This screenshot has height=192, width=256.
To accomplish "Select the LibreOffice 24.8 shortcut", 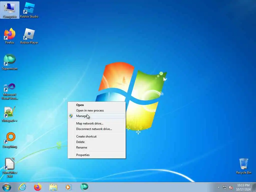I will click(10, 168).
